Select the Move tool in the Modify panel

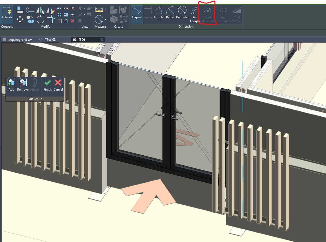pyautogui.click(x=20, y=19)
